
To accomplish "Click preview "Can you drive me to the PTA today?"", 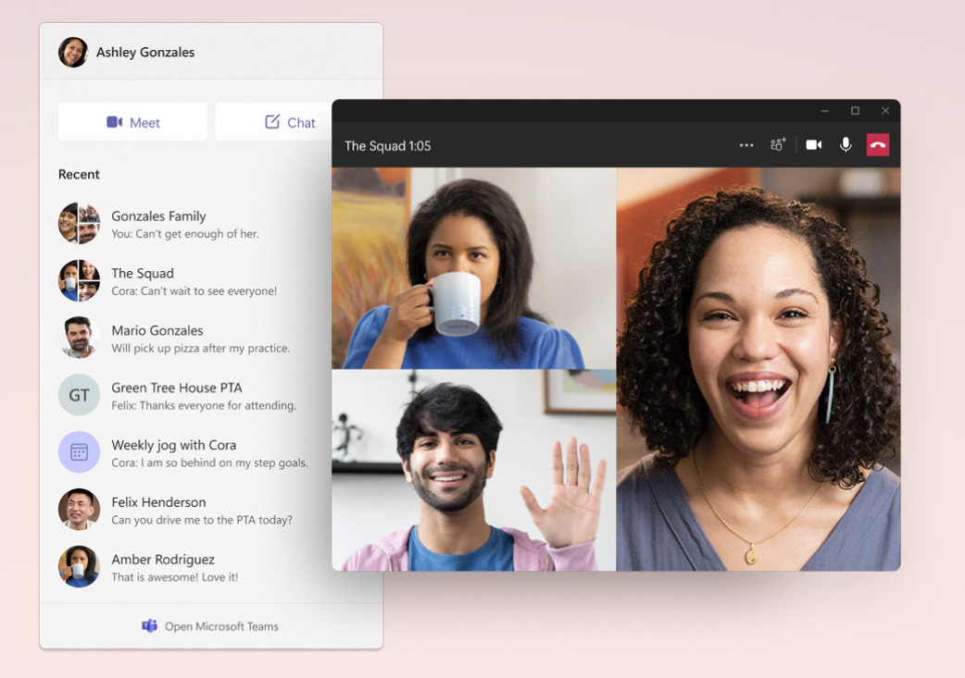I will [202, 520].
